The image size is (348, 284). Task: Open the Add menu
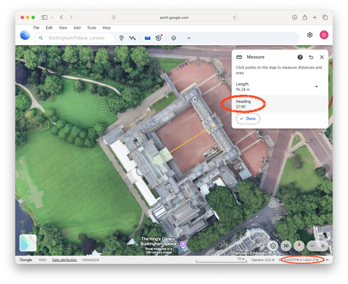coord(77,28)
